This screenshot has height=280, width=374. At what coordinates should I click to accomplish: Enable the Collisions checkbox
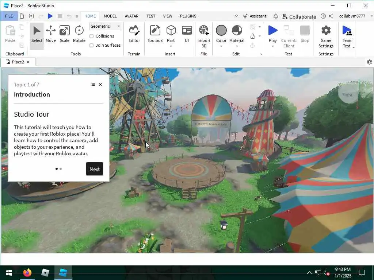pyautogui.click(x=91, y=36)
